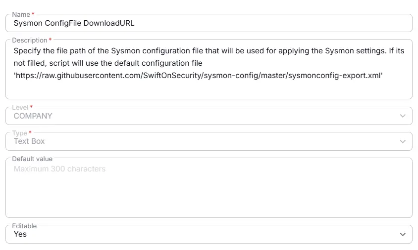The image size is (418, 250).
Task: Click the Level field label
Action: click(20, 107)
